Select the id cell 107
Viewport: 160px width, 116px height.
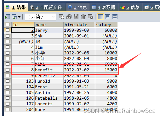click(x=23, y=104)
